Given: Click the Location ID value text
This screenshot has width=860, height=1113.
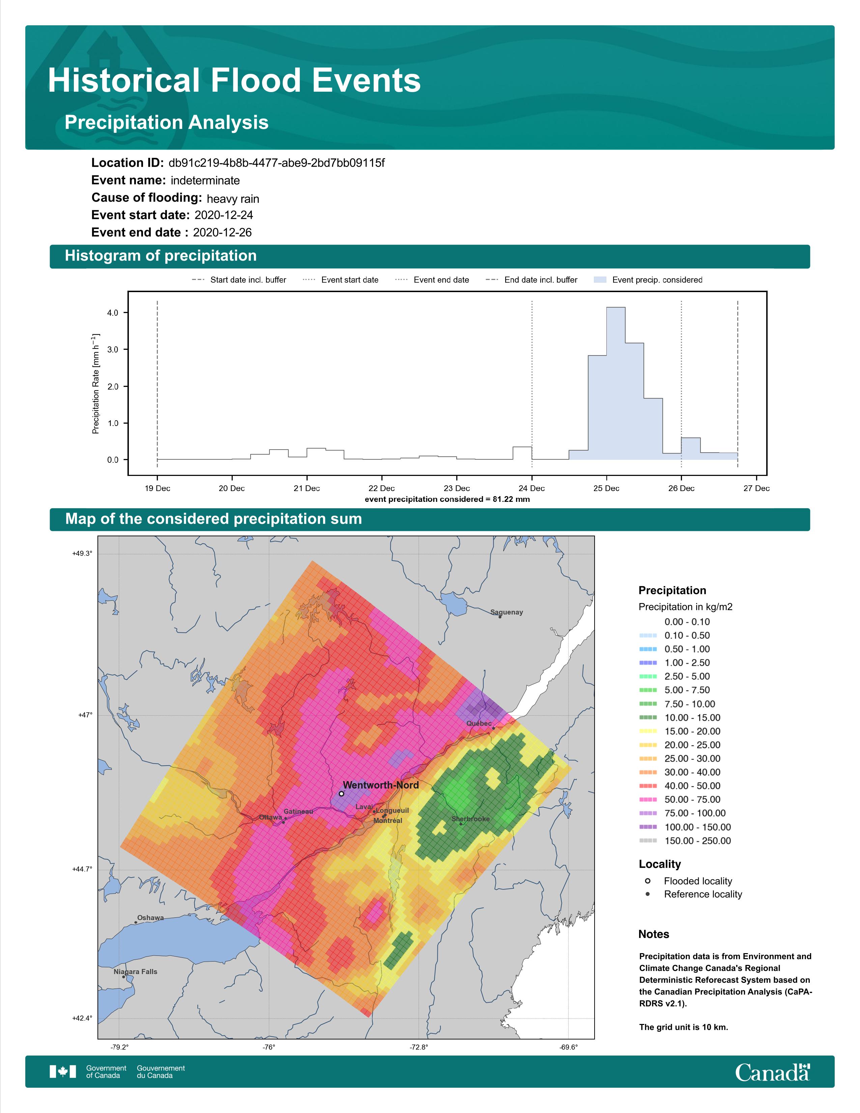Looking at the screenshot, I should tap(276, 163).
